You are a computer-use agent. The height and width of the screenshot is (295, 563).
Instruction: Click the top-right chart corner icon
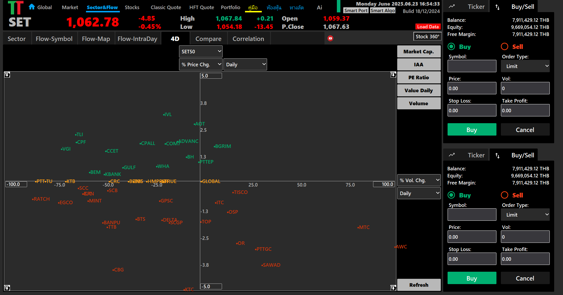393,75
